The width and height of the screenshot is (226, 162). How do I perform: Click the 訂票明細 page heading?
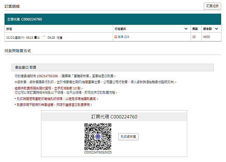[x=12, y=6]
